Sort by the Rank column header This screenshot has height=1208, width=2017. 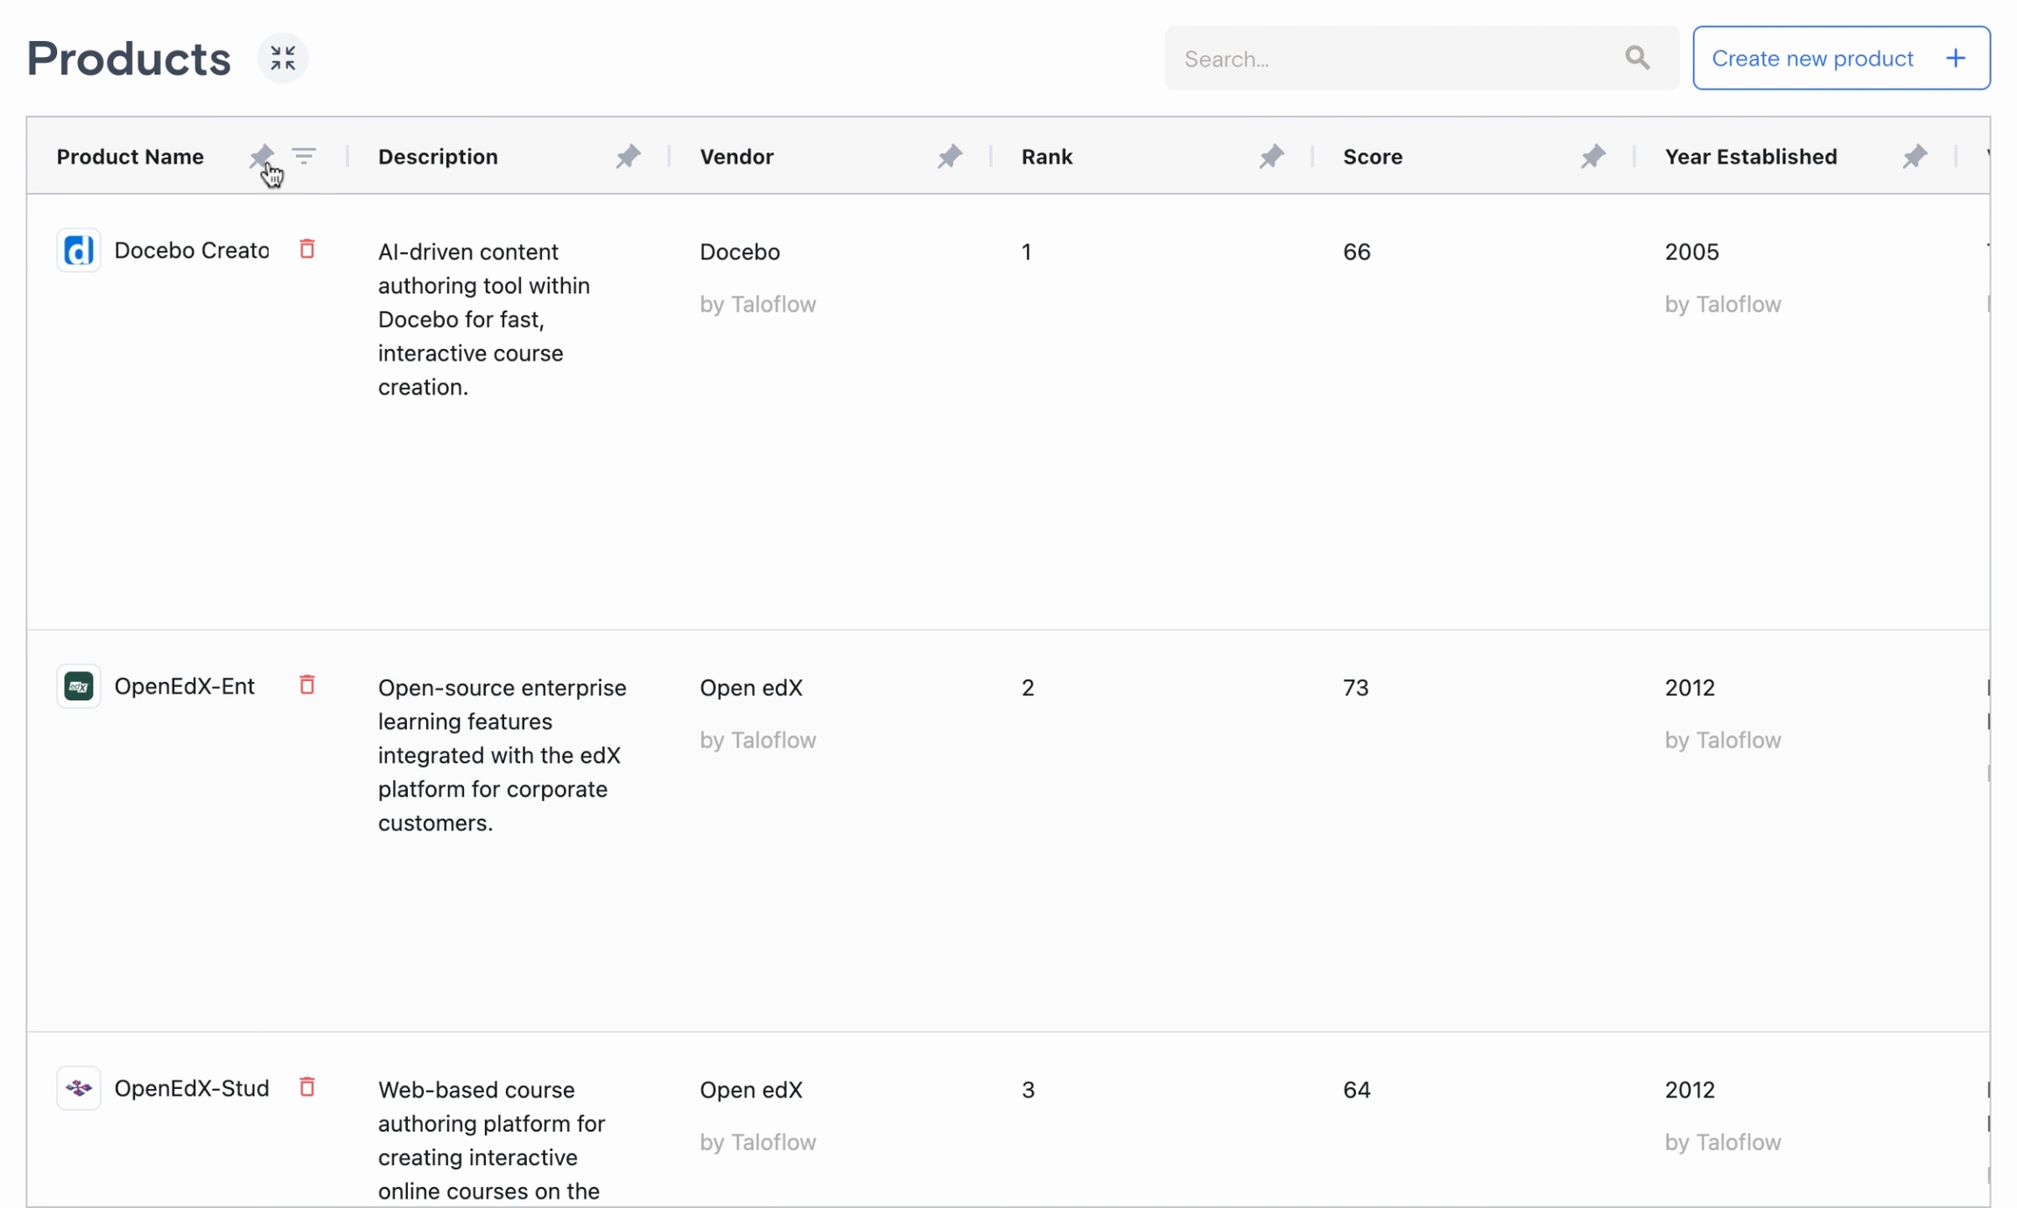[1047, 157]
